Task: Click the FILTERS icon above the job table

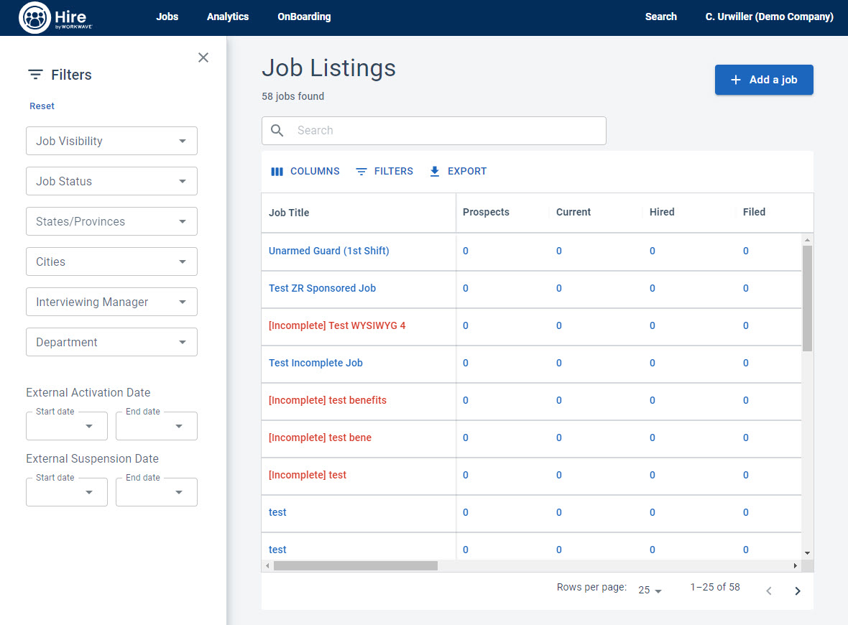Action: (361, 171)
